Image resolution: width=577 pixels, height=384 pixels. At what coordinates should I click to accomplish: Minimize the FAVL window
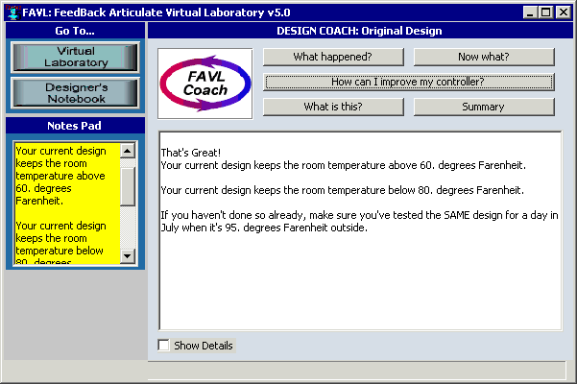530,12
